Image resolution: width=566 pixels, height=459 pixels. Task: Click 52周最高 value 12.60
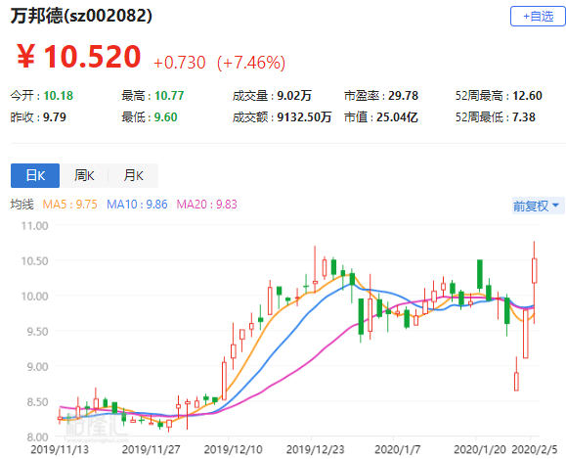(x=527, y=96)
